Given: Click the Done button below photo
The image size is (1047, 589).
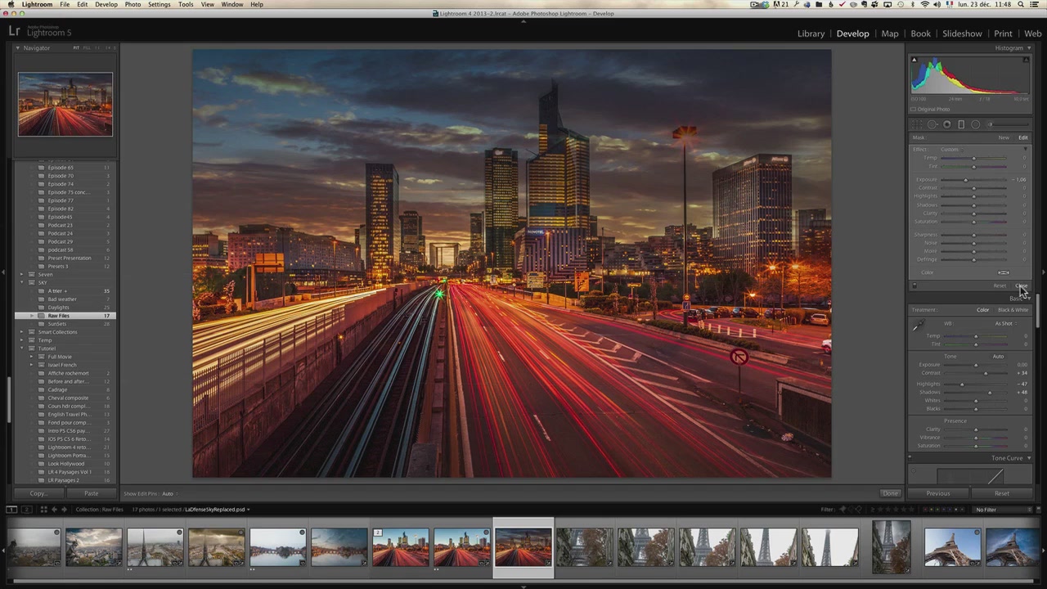Looking at the screenshot, I should 890,493.
